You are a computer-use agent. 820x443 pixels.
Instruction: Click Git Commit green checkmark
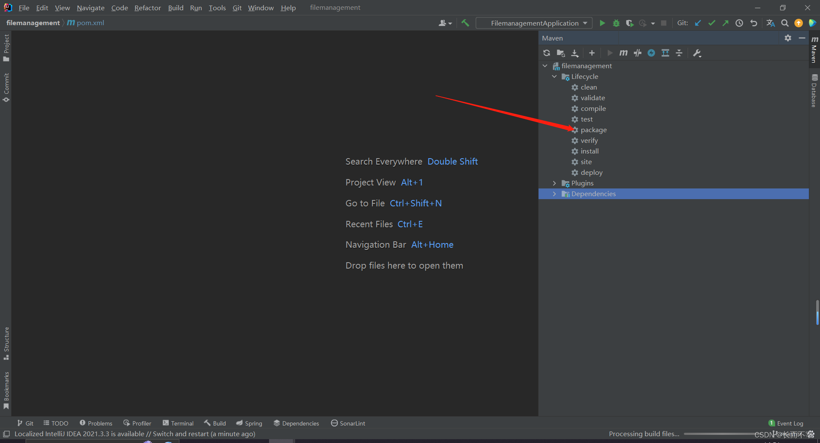(712, 23)
